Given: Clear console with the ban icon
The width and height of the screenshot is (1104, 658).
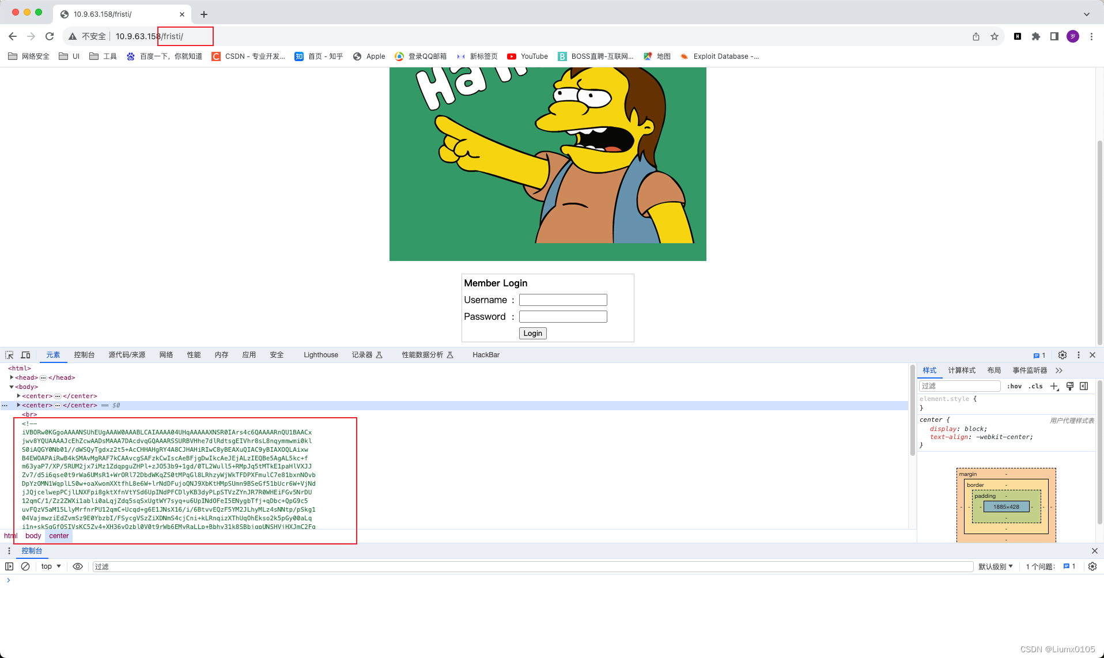Looking at the screenshot, I should [25, 566].
